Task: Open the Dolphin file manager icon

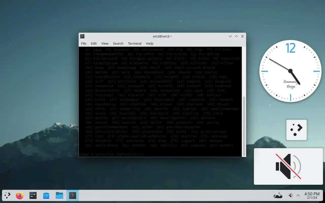Action: point(59,195)
